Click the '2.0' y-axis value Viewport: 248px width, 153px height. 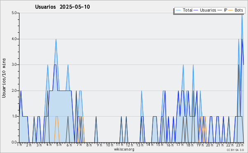[x=14, y=91]
